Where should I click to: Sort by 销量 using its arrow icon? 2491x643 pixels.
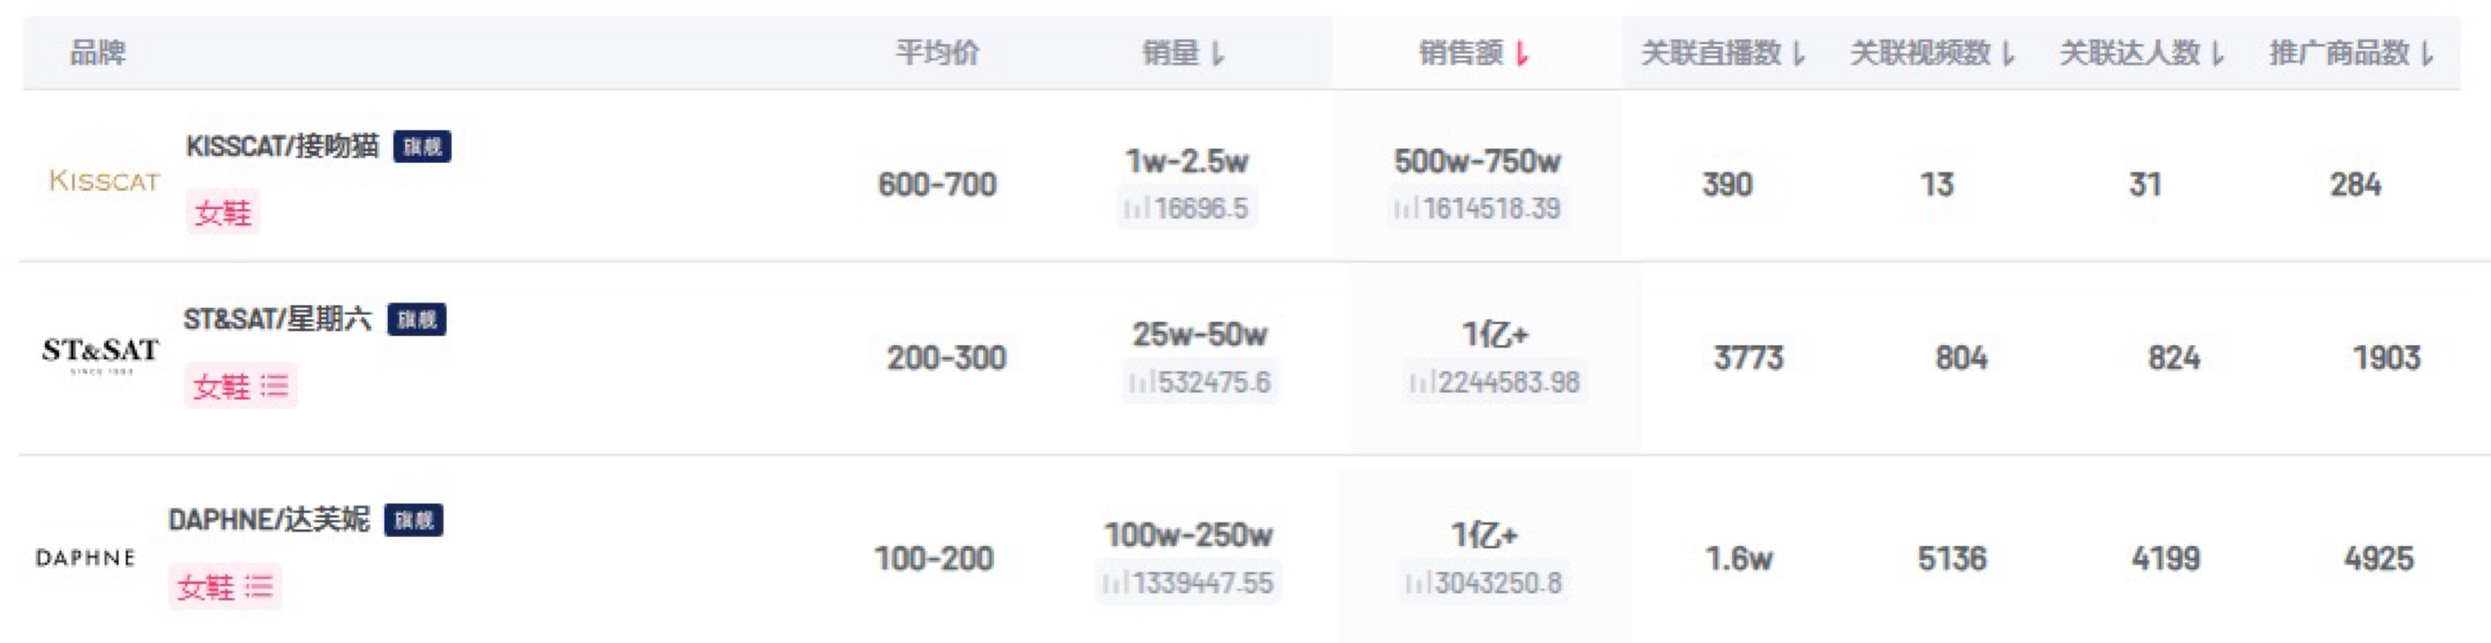coord(1217,54)
